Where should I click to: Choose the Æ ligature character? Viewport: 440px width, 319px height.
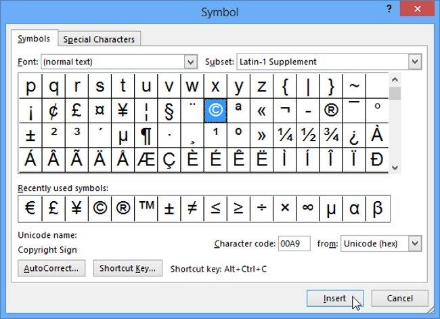pyautogui.click(x=146, y=160)
